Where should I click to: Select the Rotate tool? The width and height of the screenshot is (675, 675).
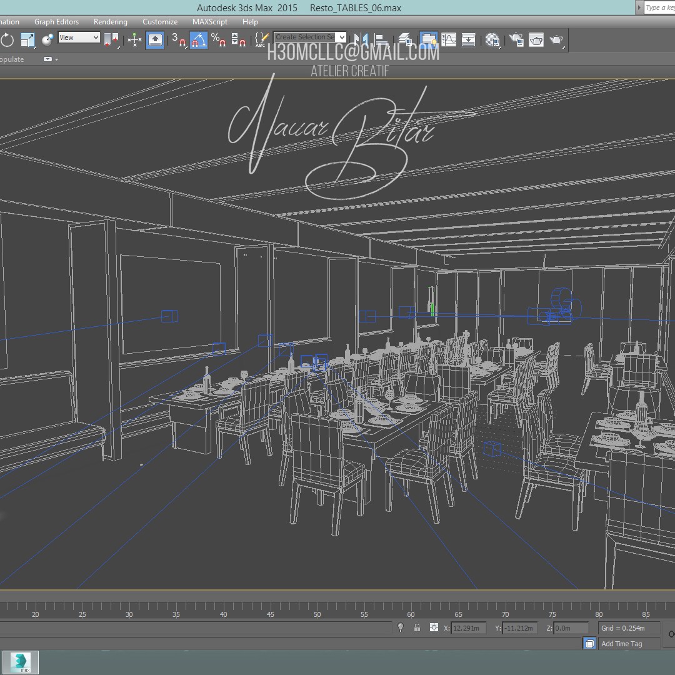pyautogui.click(x=7, y=41)
